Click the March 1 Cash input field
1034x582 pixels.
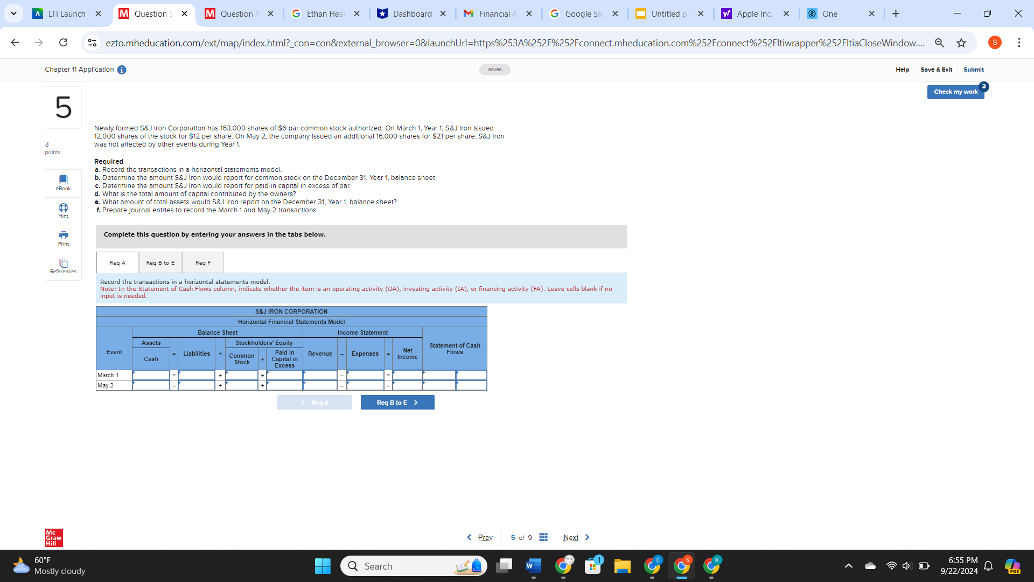coord(151,375)
